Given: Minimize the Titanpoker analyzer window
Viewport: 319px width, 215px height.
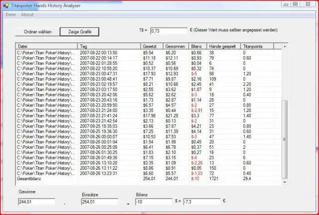Looking at the screenshot, I should pos(286,4).
